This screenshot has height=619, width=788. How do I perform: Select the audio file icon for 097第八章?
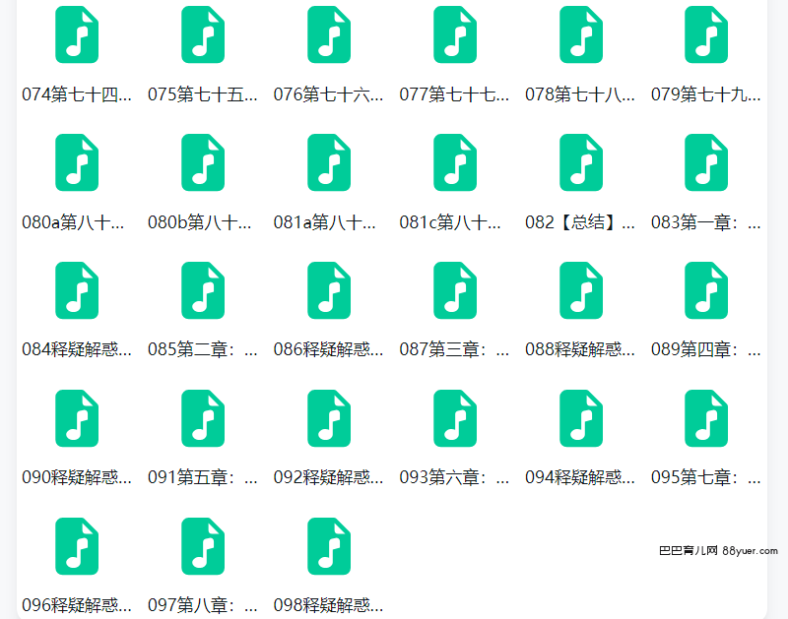pos(203,547)
